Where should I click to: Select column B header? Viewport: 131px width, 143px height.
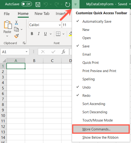pos(34,61)
